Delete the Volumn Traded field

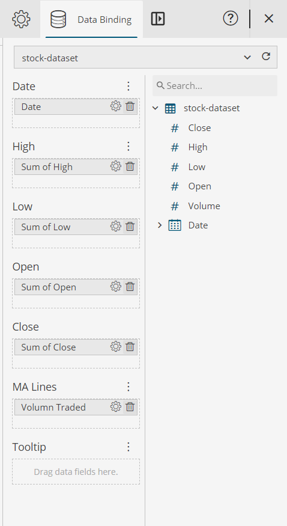tap(130, 406)
